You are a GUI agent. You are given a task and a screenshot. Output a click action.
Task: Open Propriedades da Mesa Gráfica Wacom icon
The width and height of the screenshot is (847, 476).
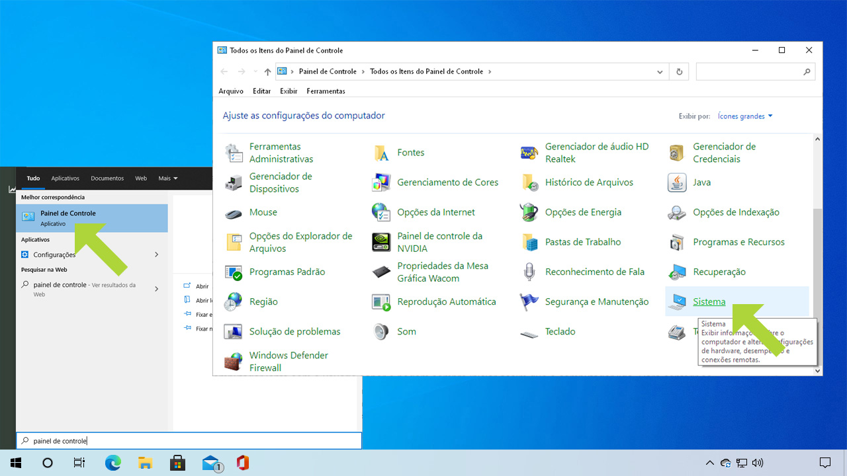tap(382, 272)
